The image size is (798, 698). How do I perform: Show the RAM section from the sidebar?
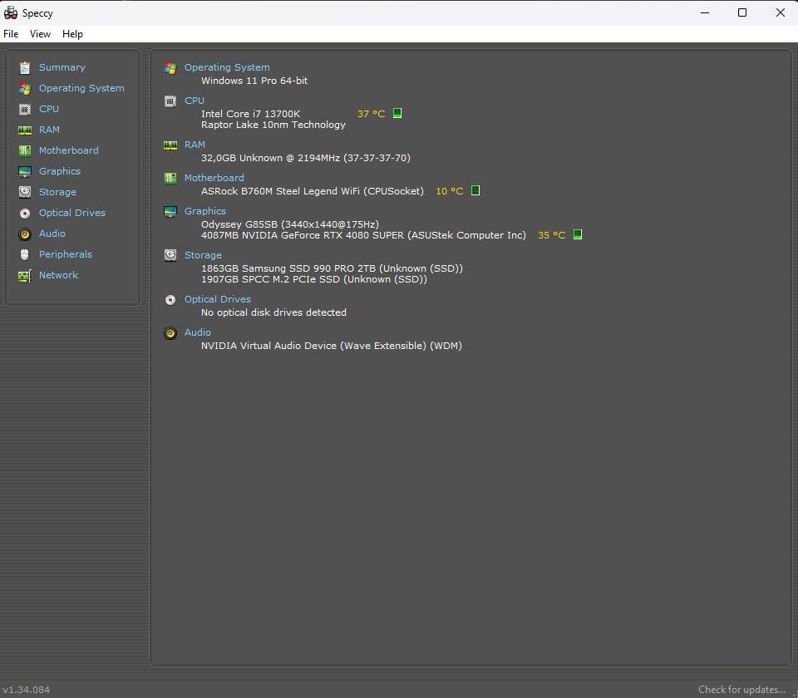click(49, 130)
